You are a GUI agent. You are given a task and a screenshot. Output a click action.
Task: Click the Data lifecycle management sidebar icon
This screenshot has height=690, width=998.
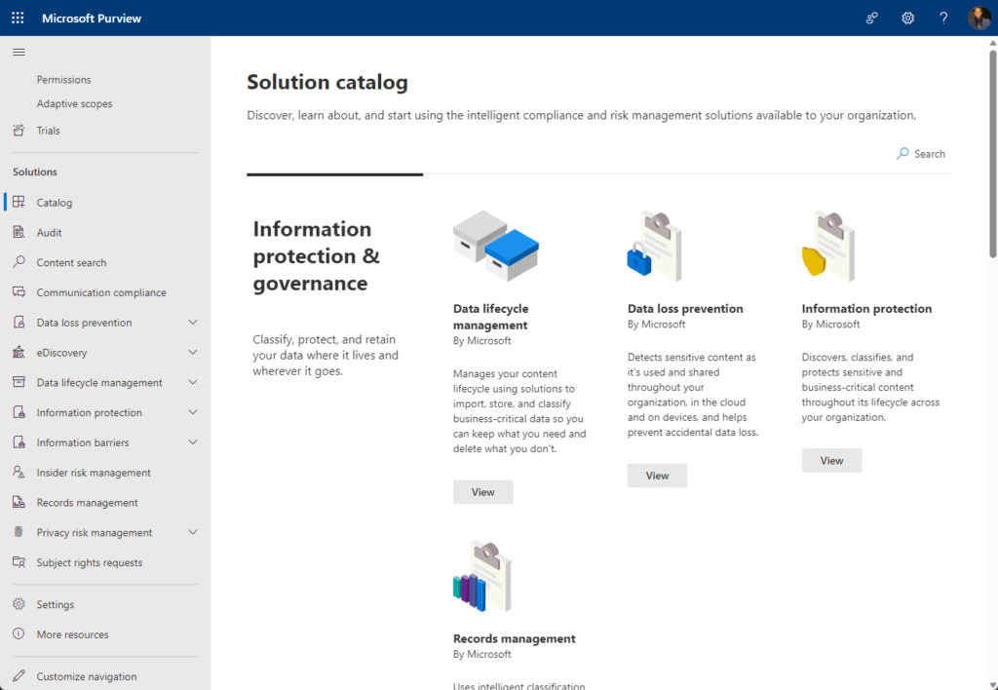[19, 382]
